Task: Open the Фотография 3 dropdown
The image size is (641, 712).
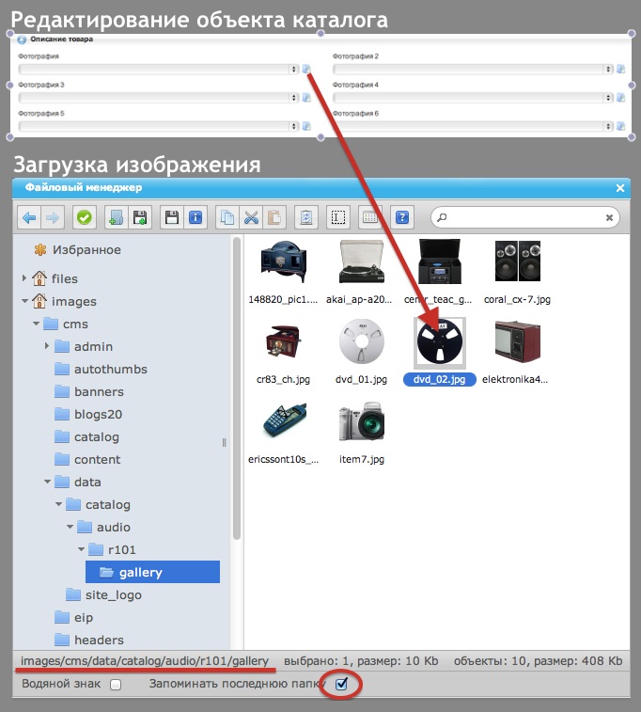Action: (158, 98)
